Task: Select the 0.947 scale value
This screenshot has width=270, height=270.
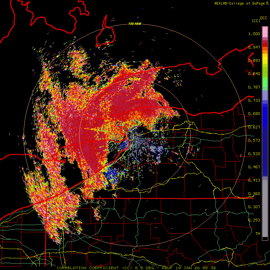Action: tap(254, 47)
